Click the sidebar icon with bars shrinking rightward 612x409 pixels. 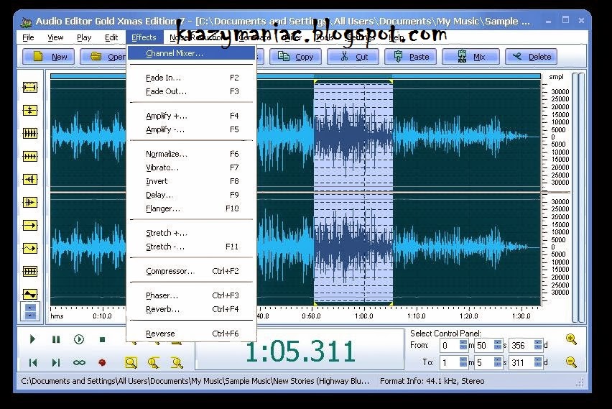click(30, 203)
